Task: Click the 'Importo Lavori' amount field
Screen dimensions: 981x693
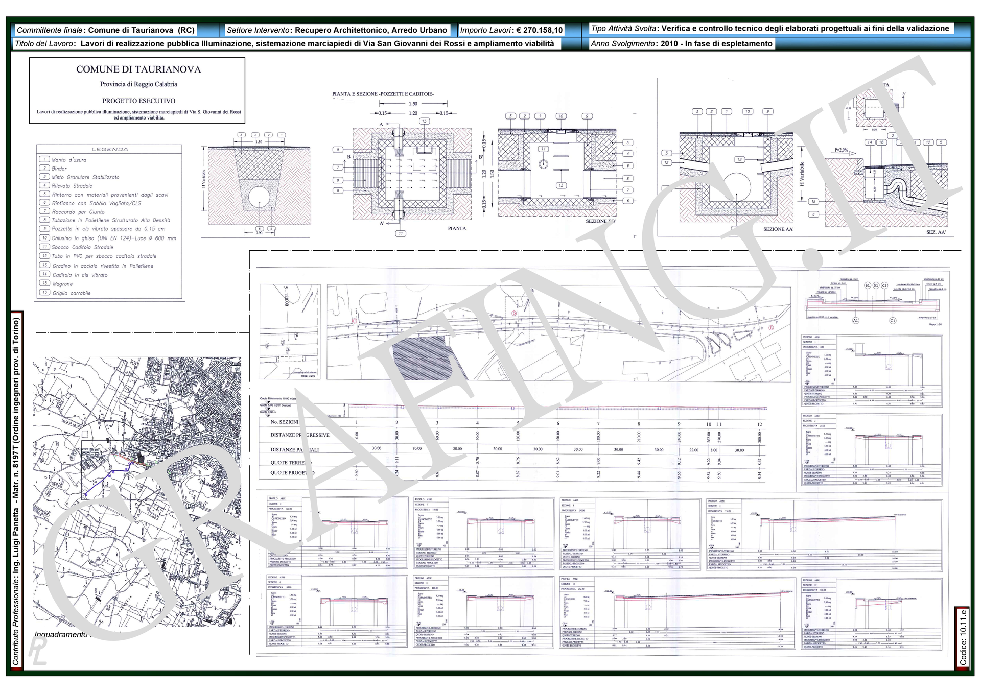Action: pyautogui.click(x=511, y=30)
